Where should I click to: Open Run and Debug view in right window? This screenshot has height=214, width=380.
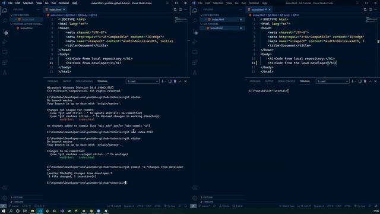[x=195, y=42]
